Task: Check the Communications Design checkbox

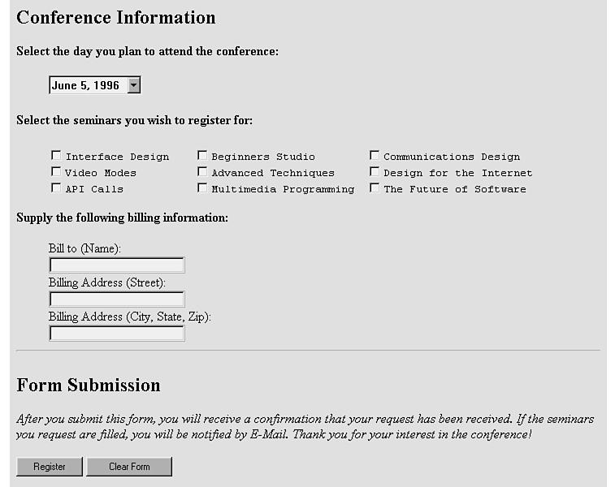Action: click(x=375, y=156)
